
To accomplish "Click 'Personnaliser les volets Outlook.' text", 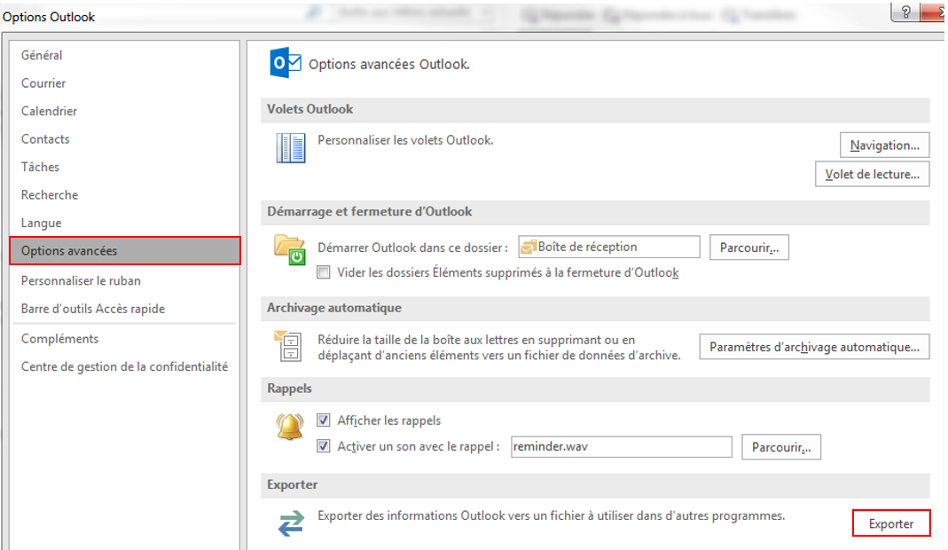I will coord(405,140).
